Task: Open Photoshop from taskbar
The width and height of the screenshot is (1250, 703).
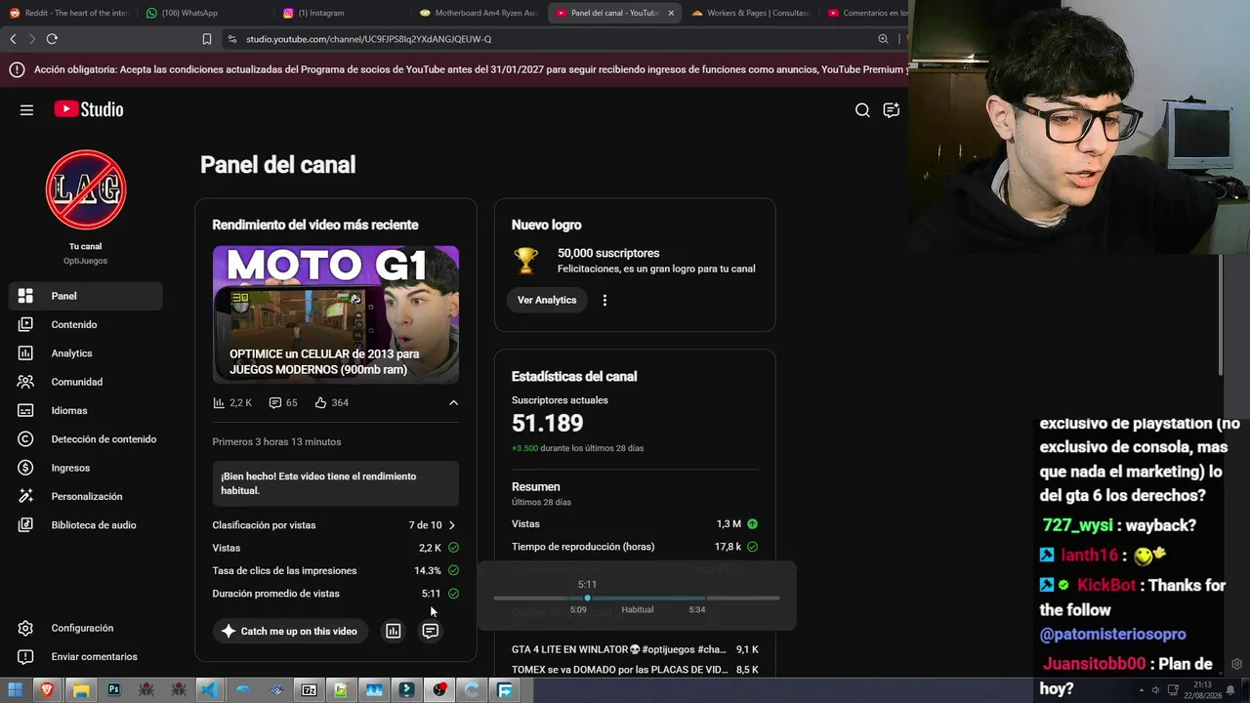Action: (113, 690)
